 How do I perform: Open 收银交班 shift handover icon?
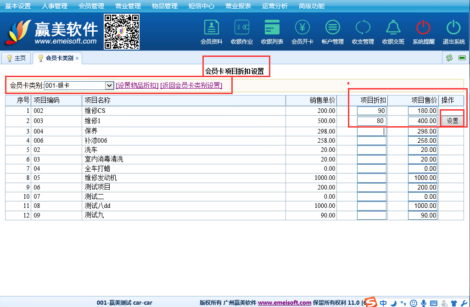click(393, 28)
